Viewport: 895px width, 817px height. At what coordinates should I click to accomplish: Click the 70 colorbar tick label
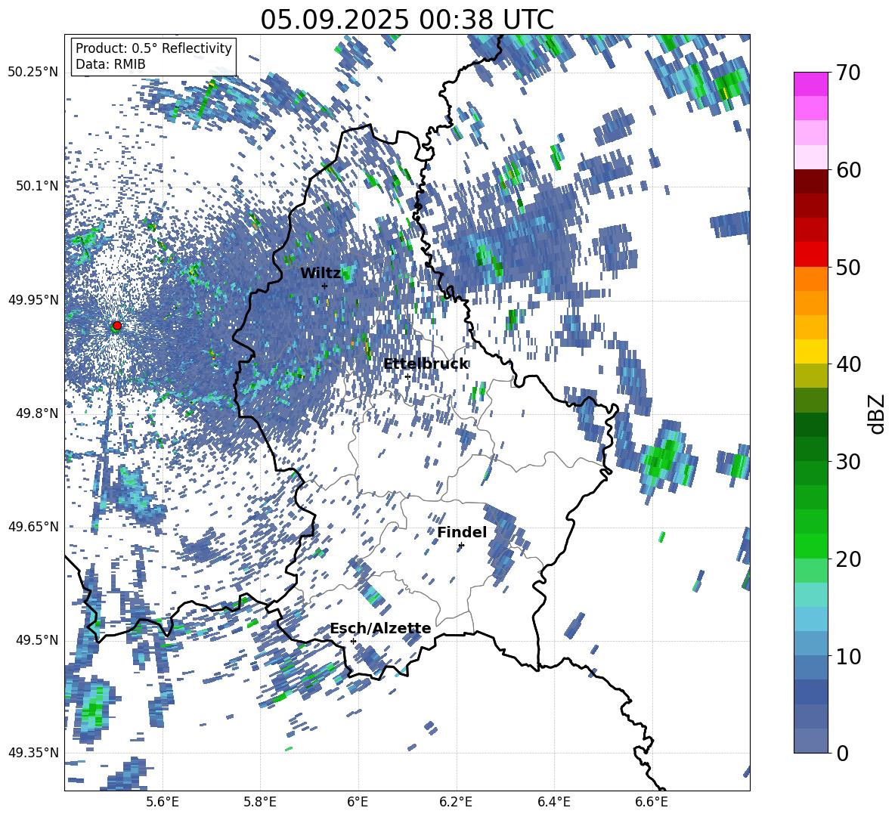pos(848,73)
